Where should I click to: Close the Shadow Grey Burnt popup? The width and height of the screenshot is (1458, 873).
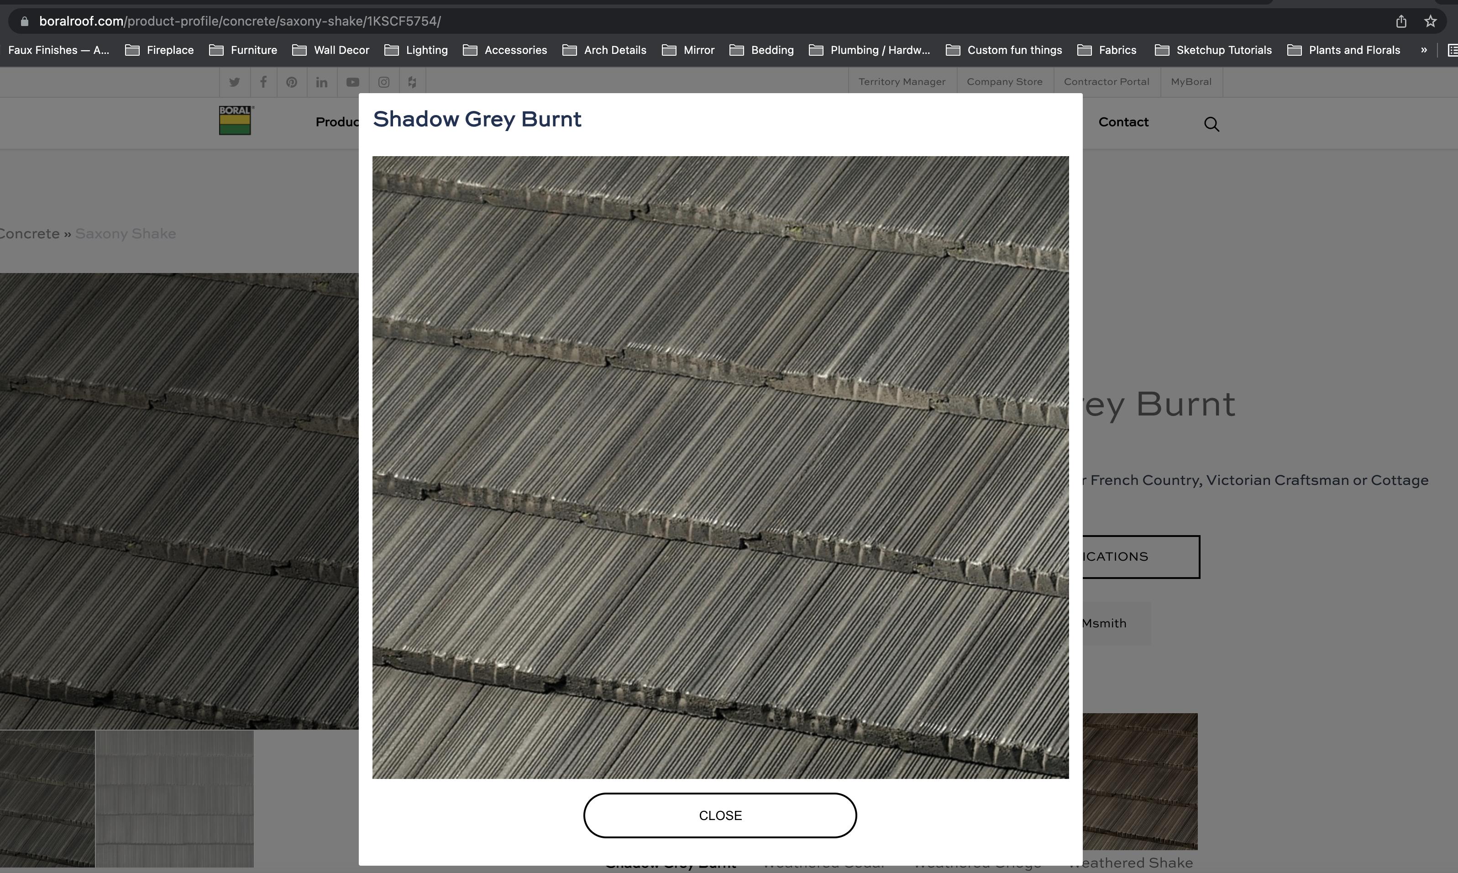click(719, 815)
